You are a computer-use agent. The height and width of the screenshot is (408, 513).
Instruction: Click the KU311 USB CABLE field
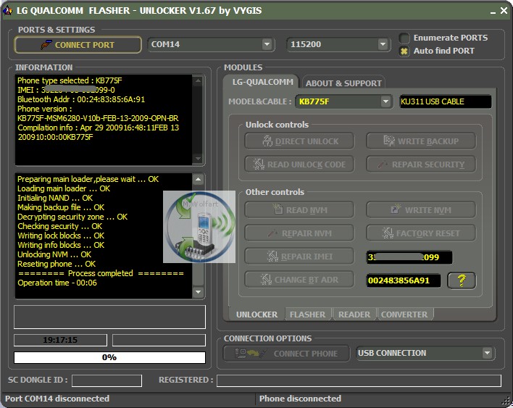445,101
